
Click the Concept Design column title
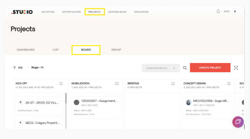click(195, 84)
